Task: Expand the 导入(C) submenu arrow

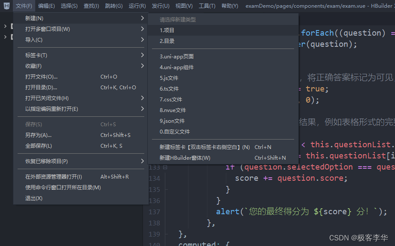Action: pyautogui.click(x=143, y=40)
